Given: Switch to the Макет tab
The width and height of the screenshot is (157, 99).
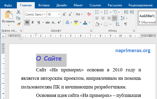Looking at the screenshot, I should tap(78, 5).
